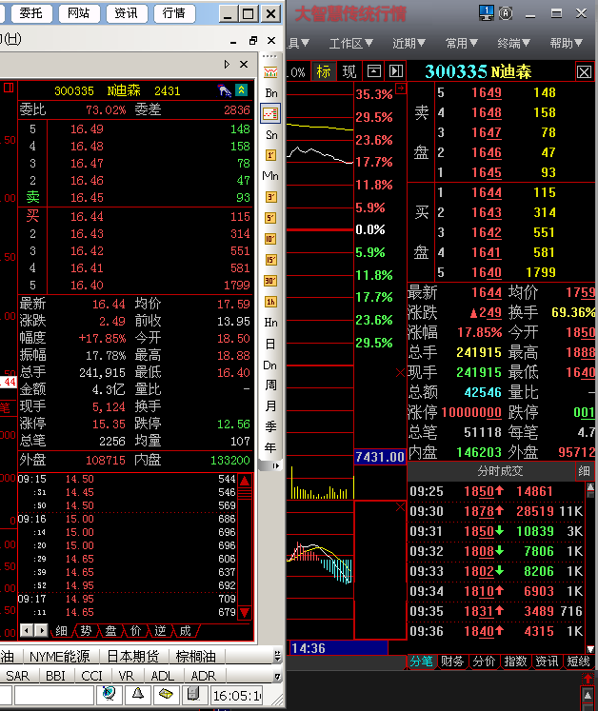598x711 pixels.
Task: Switch to quarterly (季) chart period
Action: pyautogui.click(x=270, y=426)
